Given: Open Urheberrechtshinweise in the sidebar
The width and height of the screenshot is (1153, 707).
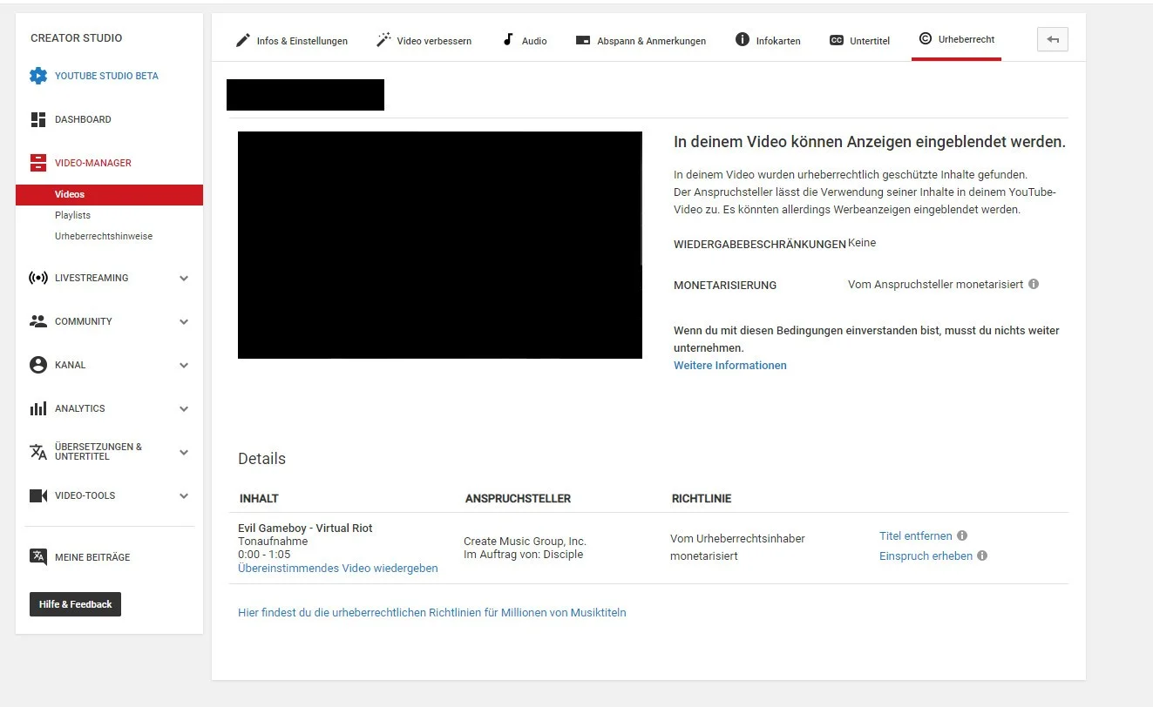Looking at the screenshot, I should [104, 236].
